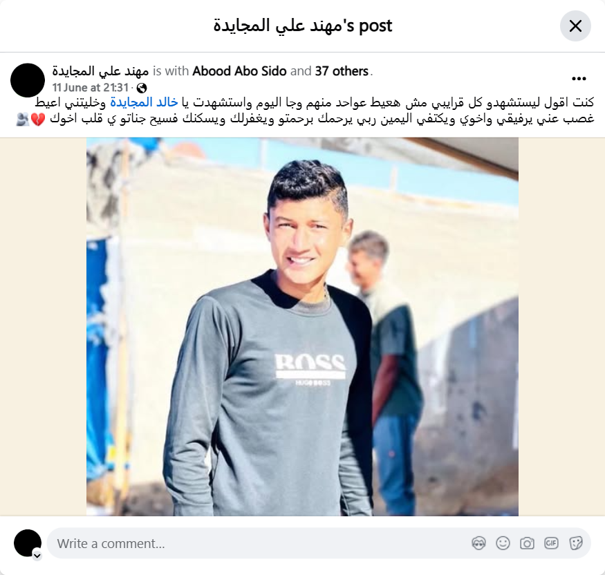605x575 pixels.
Task: Open the photo of man in BOSS shirt
Action: pyautogui.click(x=302, y=327)
